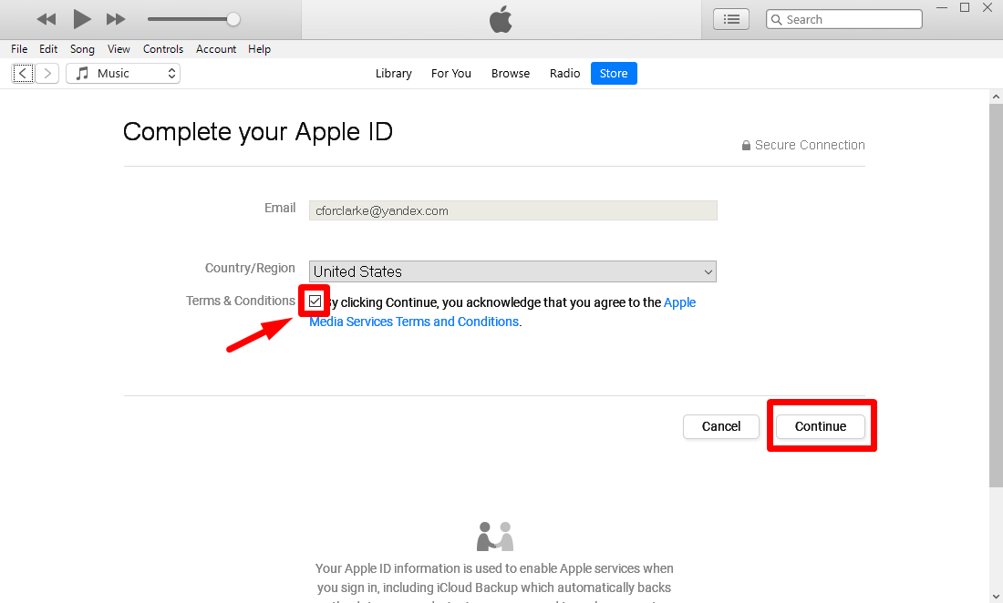Open the Account menu
The height and width of the screenshot is (603, 1003).
coord(216,49)
